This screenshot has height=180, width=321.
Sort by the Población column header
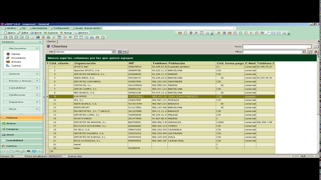coord(192,63)
